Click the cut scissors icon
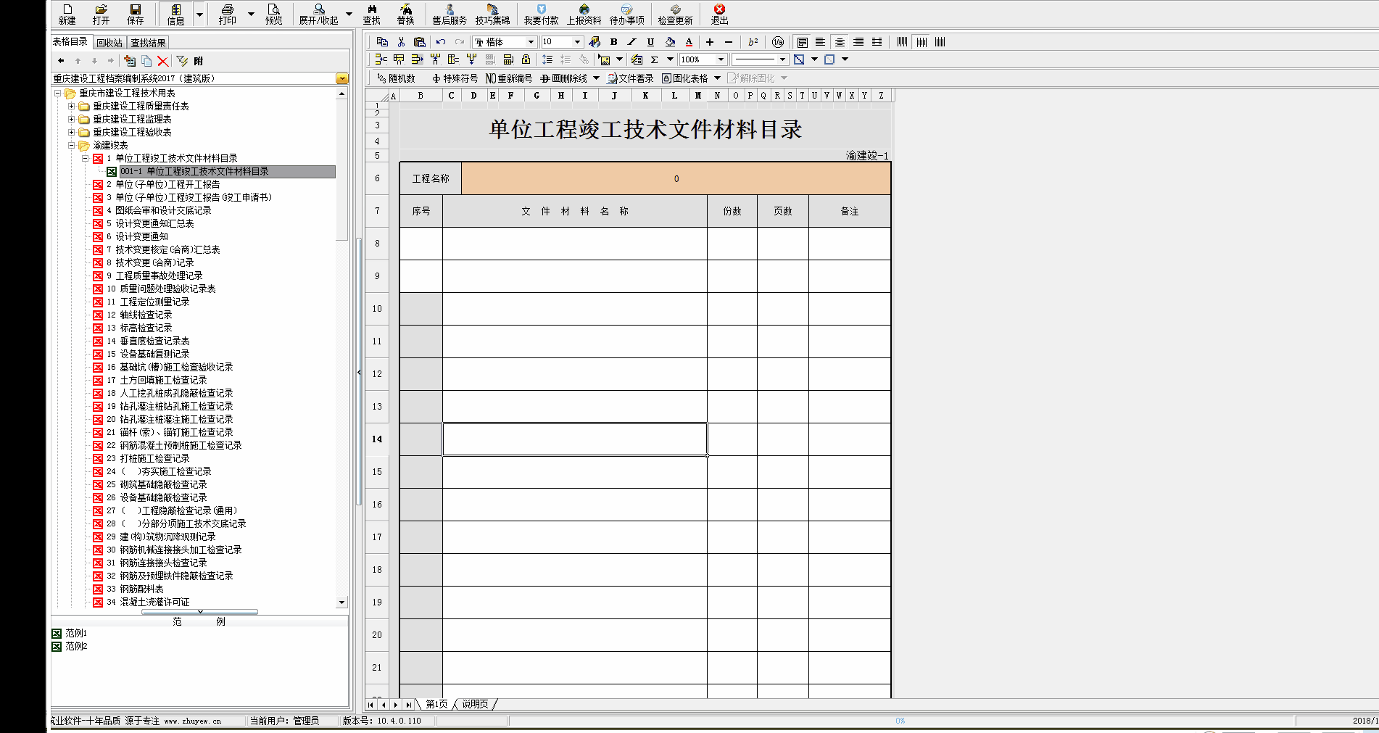The width and height of the screenshot is (1379, 733). point(401,42)
